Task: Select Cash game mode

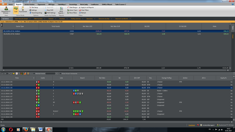Action: click(x=16, y=10)
